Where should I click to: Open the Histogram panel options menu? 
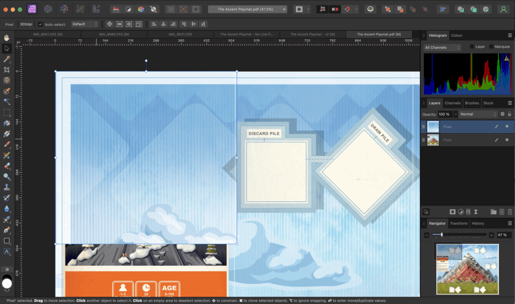click(x=510, y=35)
